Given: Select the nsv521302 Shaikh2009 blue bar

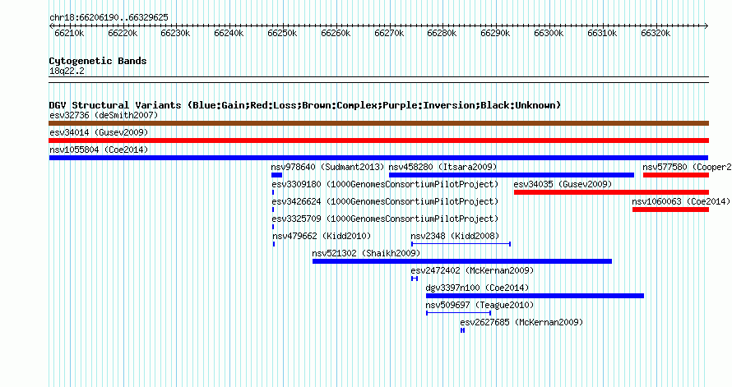Looking at the screenshot, I should [x=462, y=261].
